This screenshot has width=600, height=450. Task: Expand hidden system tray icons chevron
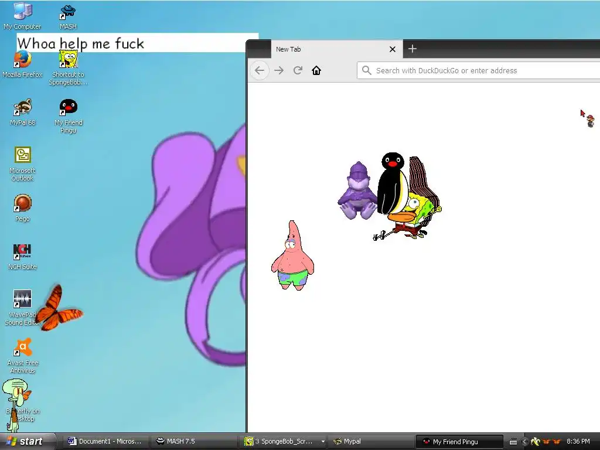524,442
